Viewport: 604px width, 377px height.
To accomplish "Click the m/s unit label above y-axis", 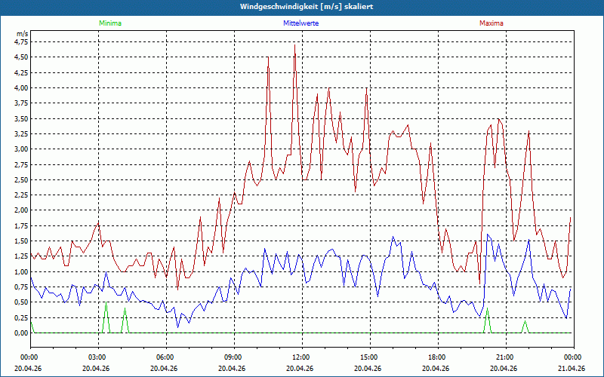I will (x=22, y=34).
